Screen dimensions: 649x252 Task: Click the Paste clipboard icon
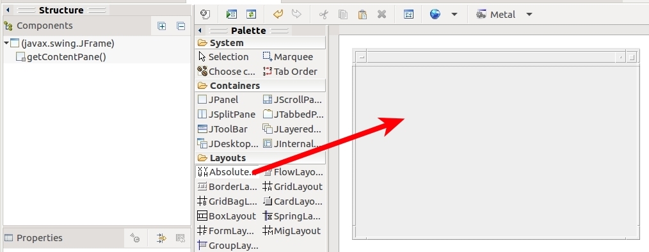click(x=362, y=15)
